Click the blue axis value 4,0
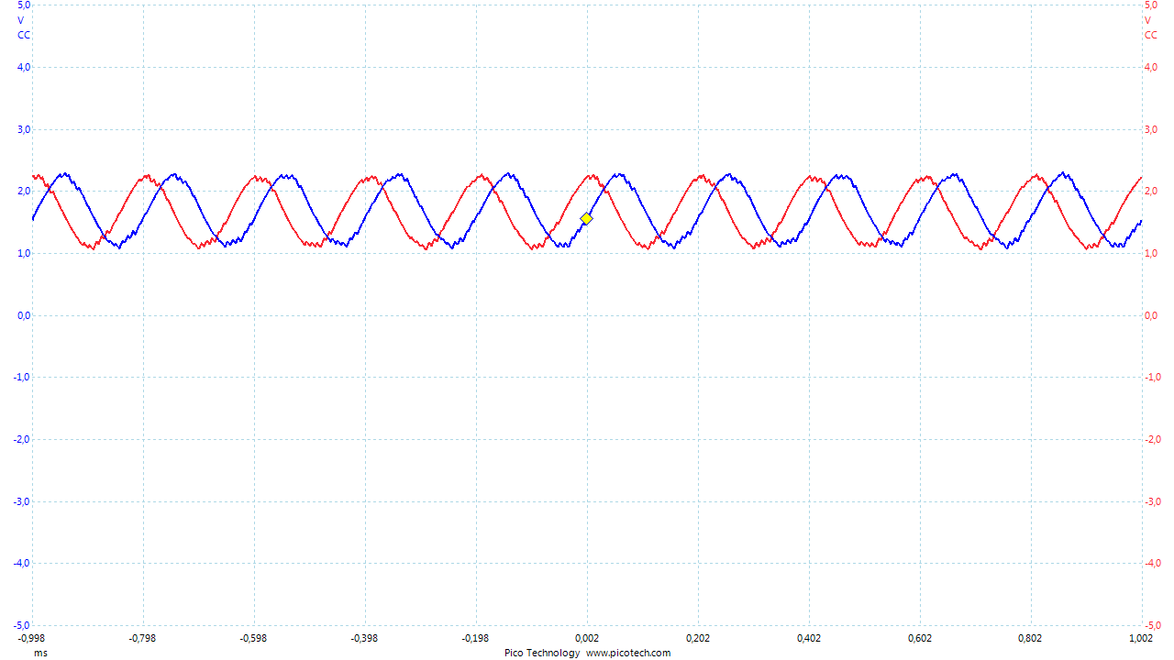Screen dimensions: 1174x660 [24, 67]
